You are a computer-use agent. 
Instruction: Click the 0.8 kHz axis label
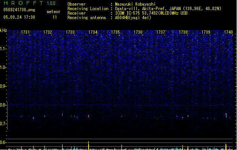[3, 105]
